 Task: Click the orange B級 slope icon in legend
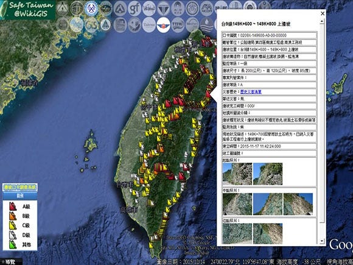(13, 216)
